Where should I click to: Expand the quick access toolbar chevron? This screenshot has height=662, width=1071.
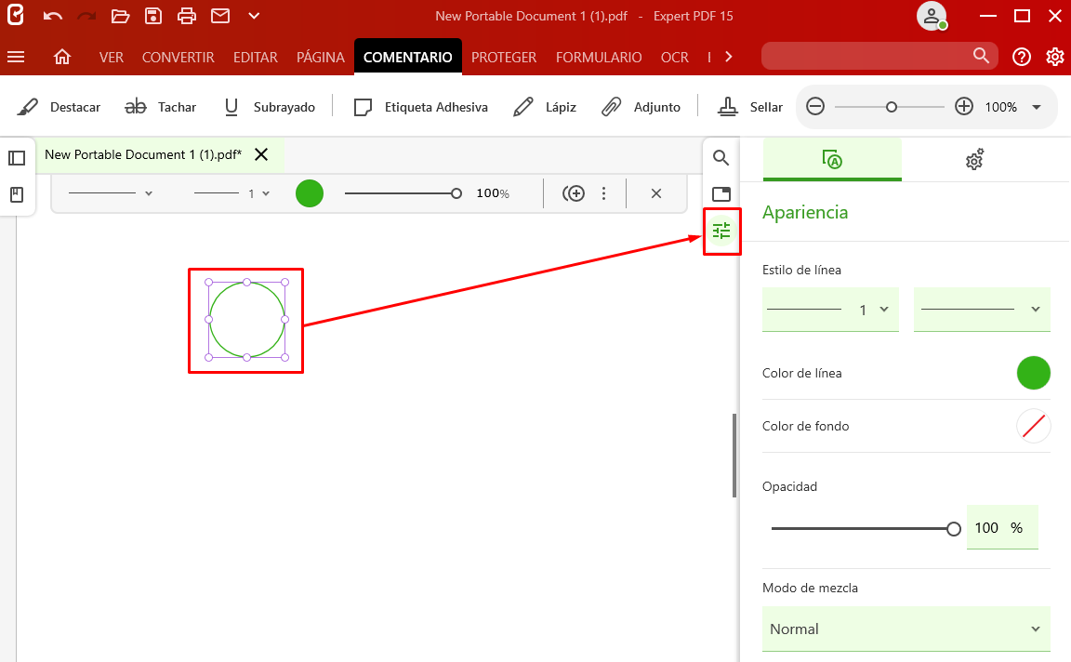point(254,16)
